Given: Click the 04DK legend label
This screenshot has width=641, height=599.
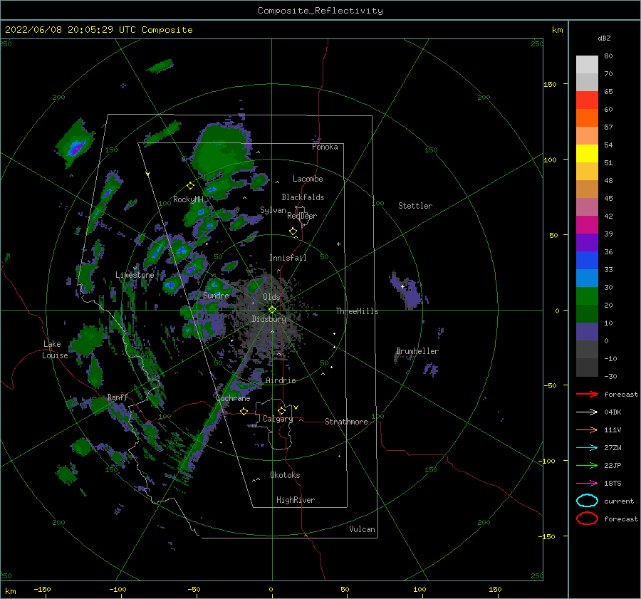Looking at the screenshot, I should click(613, 412).
